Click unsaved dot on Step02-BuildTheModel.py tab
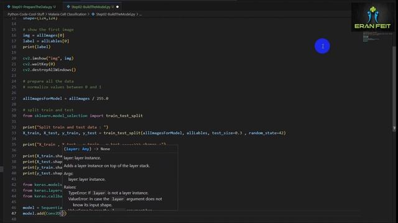398x223 pixels. click(118, 7)
